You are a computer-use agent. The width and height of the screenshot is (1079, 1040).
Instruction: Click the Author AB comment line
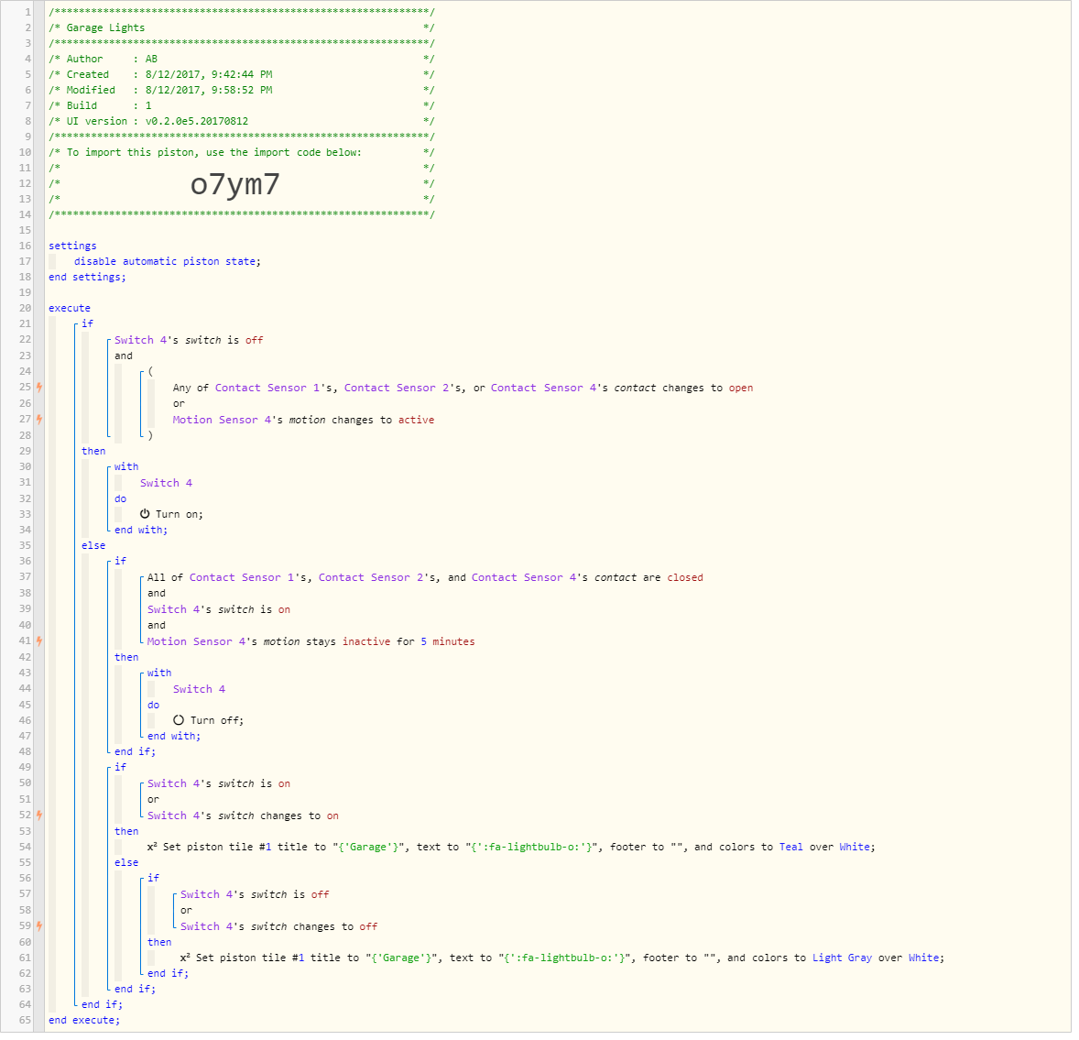242,60
